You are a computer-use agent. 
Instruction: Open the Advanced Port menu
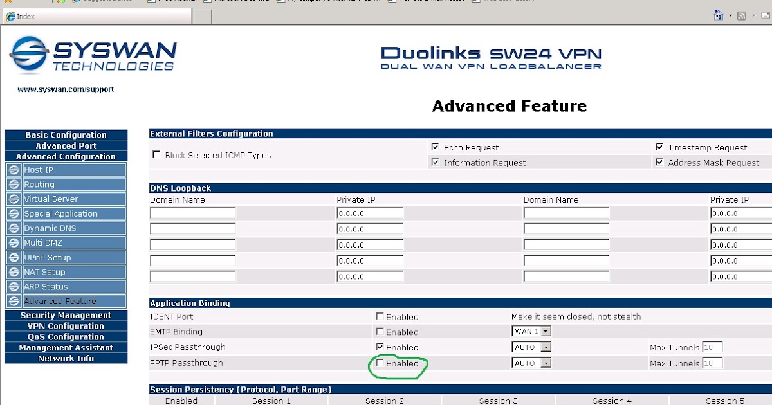click(x=66, y=146)
